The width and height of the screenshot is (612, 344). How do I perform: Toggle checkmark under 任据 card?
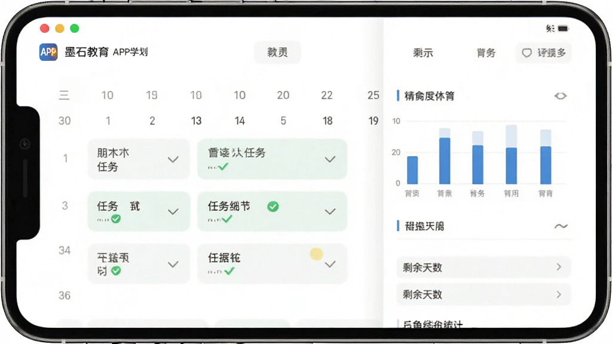(x=229, y=271)
